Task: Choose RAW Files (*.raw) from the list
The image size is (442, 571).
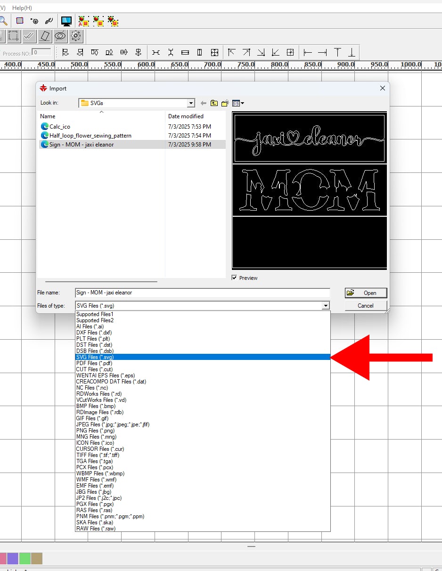Action: pyautogui.click(x=203, y=529)
